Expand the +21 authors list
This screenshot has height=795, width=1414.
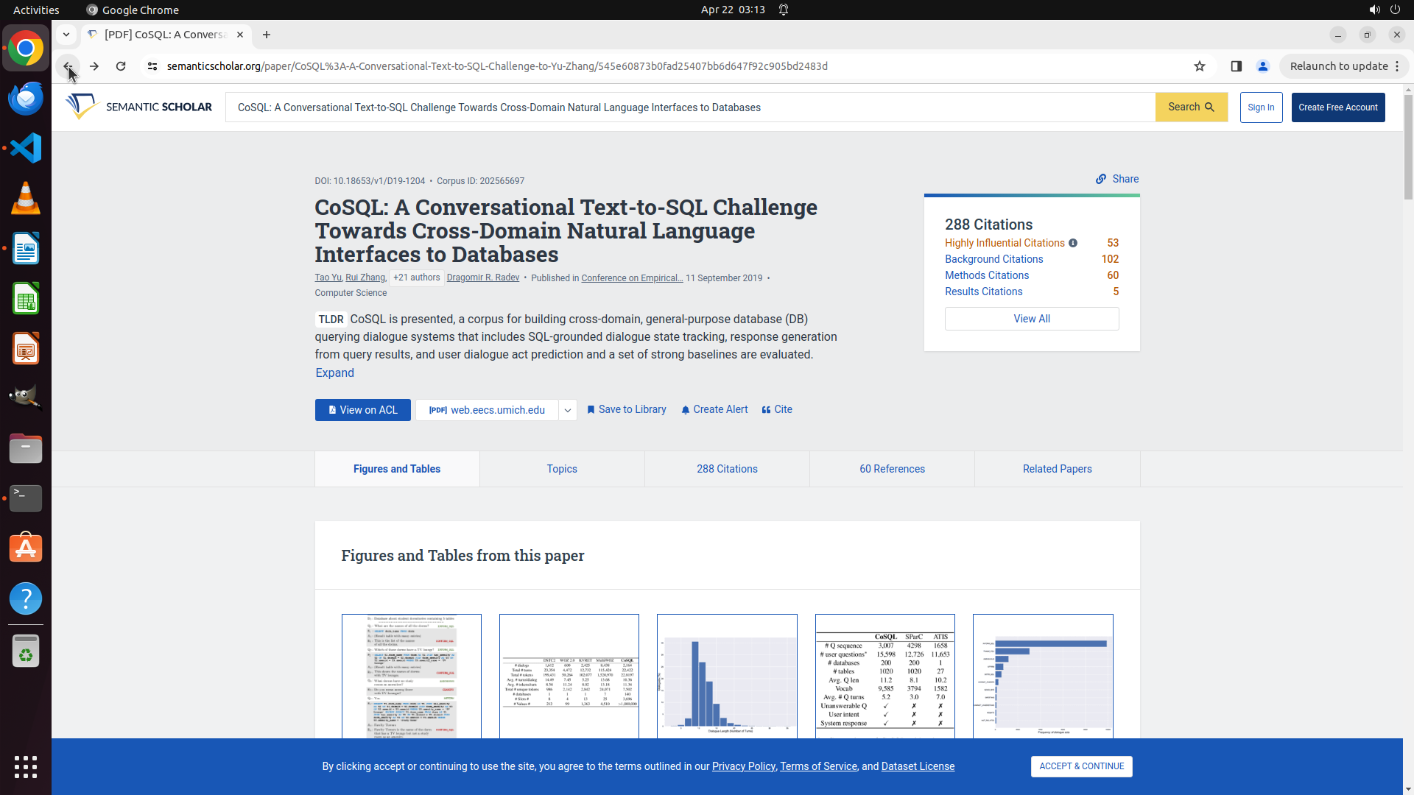(x=416, y=278)
